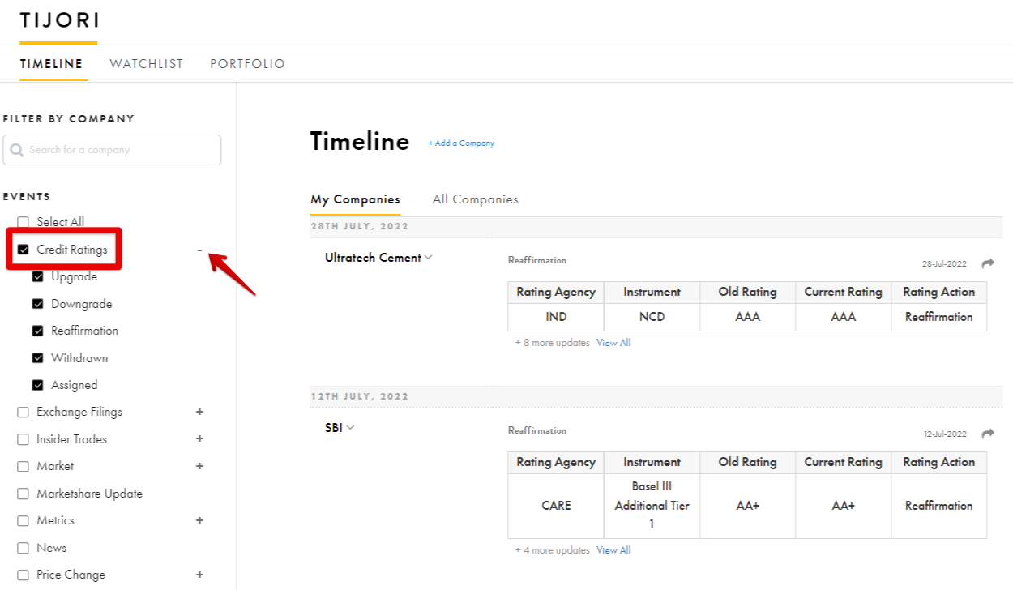Enable the Insider Trades checkbox
The width and height of the screenshot is (1013, 590).
23,439
